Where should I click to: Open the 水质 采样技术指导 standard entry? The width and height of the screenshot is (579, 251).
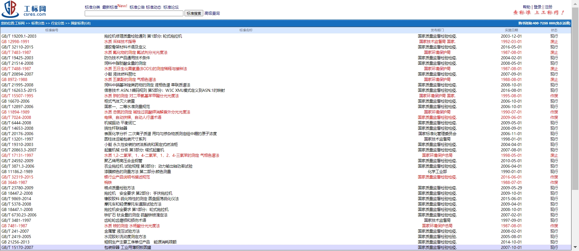point(120,42)
